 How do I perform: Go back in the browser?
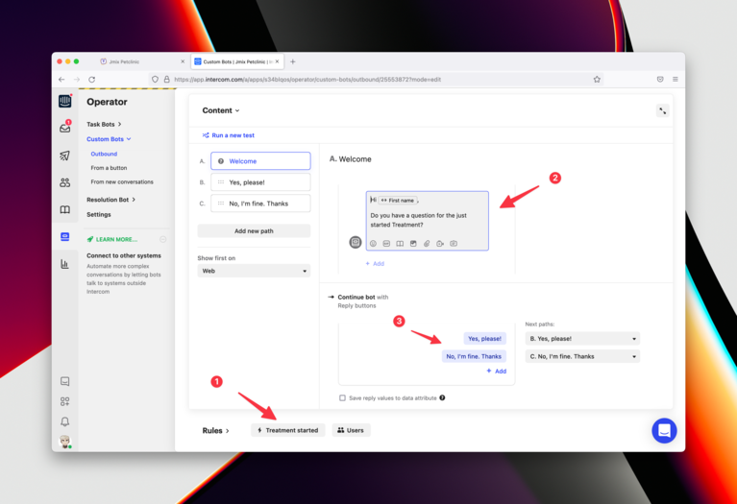61,80
